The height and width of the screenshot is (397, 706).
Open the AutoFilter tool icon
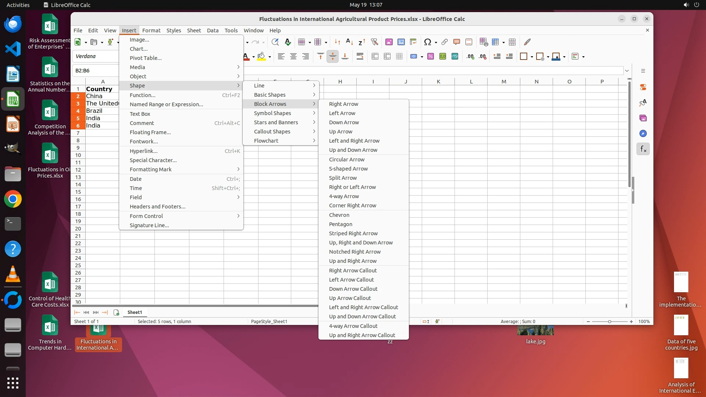point(374,42)
